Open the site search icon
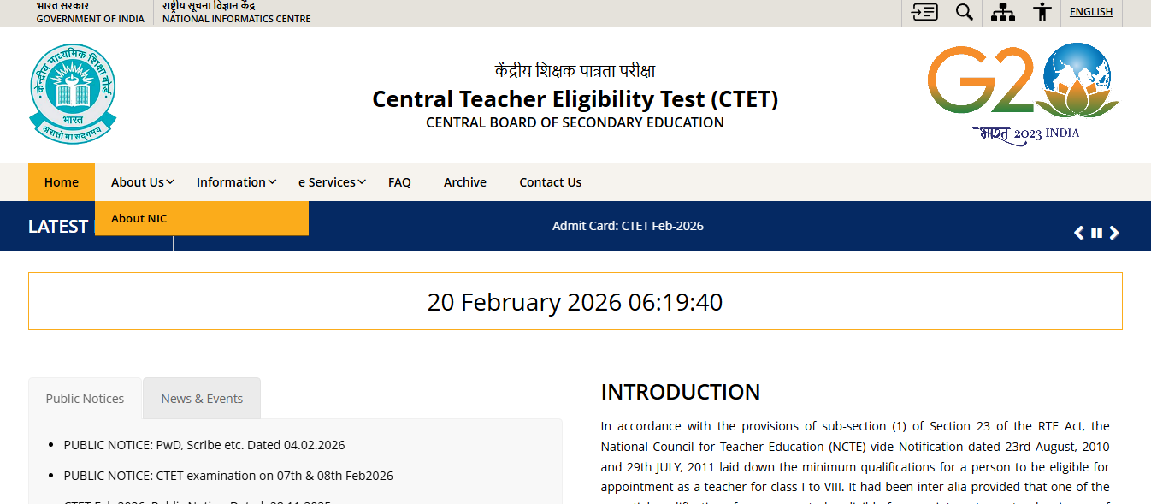 [965, 12]
